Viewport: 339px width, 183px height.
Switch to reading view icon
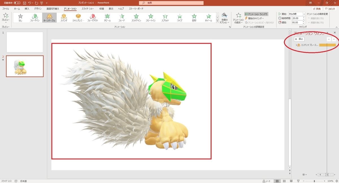click(291, 181)
